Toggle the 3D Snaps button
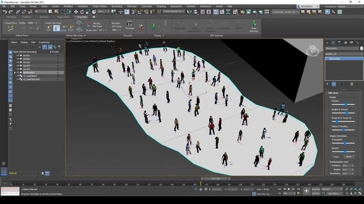This screenshot has height=204, width=364. (x=134, y=12)
